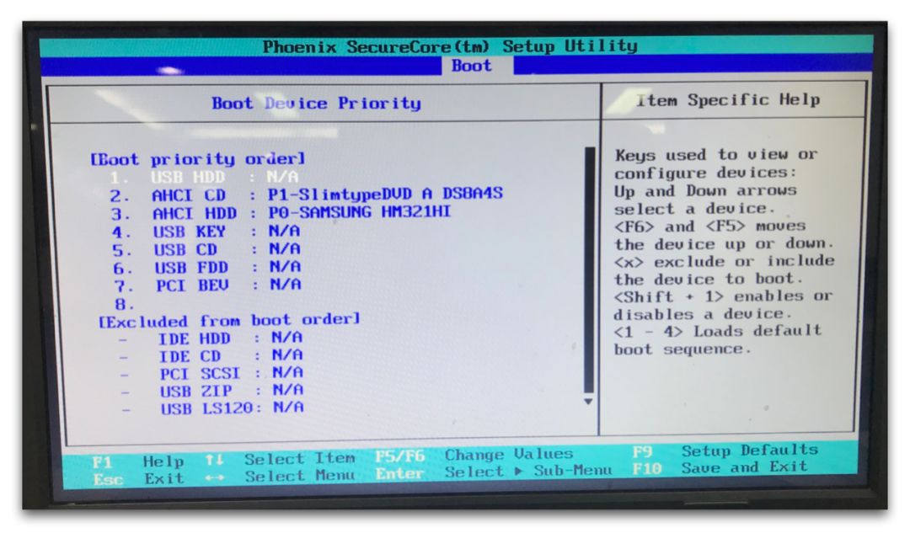Select boot entry 2 AHCI CD
Screen dimensions: 910x533
click(x=307, y=195)
